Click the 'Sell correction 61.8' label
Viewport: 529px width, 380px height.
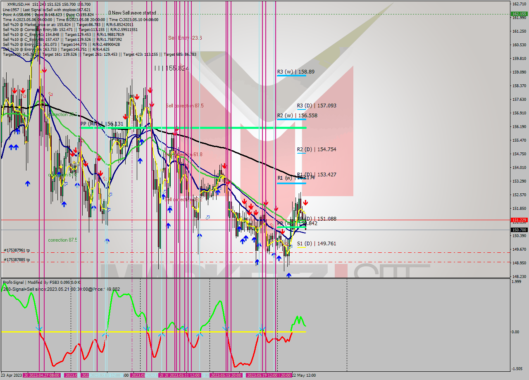[x=183, y=154]
